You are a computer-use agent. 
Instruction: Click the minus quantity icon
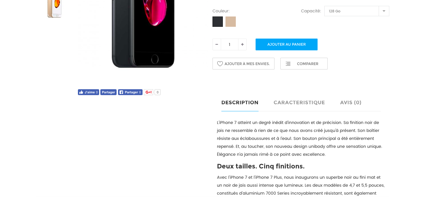(x=217, y=44)
